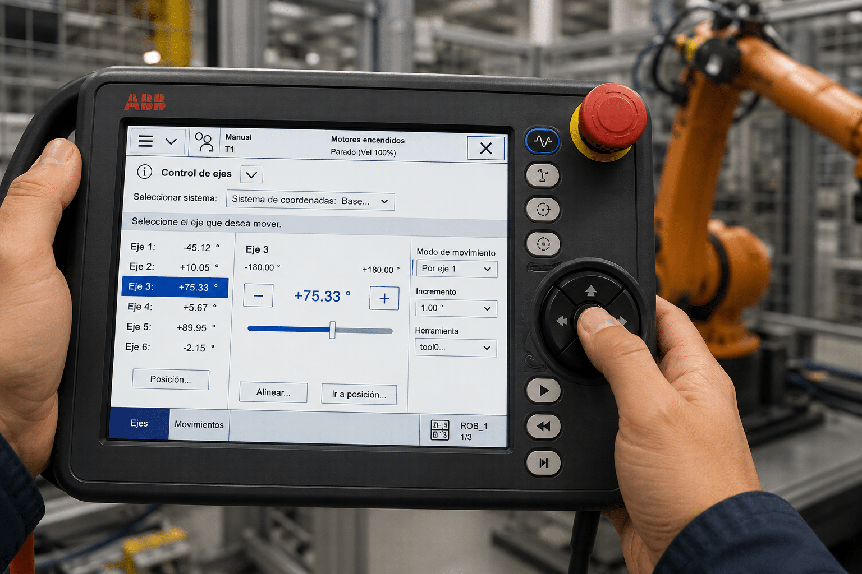Hit the red emergency stop button
Image resolution: width=862 pixels, height=574 pixels.
[x=612, y=118]
